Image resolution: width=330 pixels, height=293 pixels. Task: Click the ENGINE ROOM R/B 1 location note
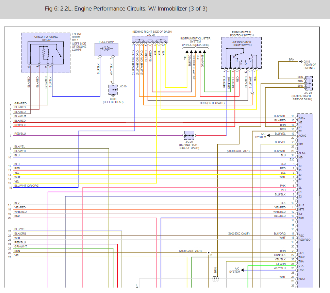point(79,42)
